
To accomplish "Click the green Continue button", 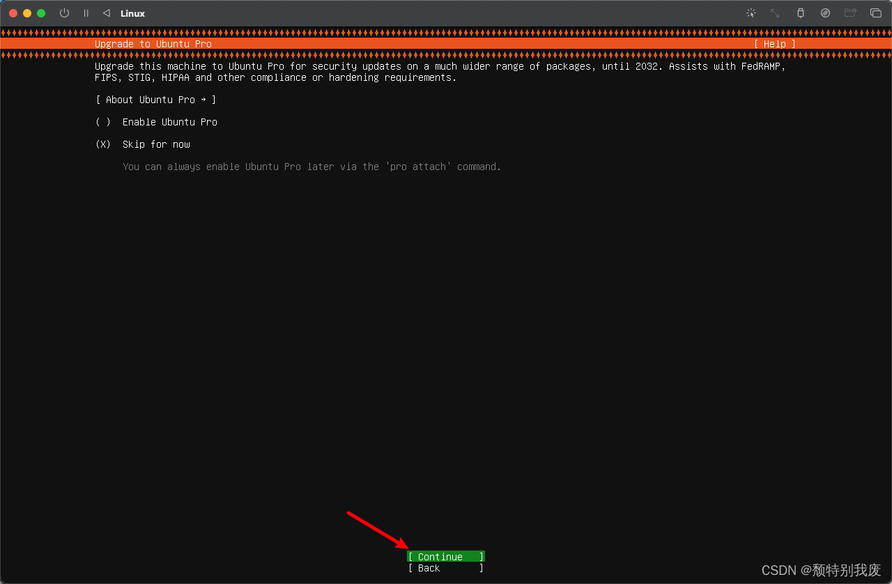I will click(446, 557).
